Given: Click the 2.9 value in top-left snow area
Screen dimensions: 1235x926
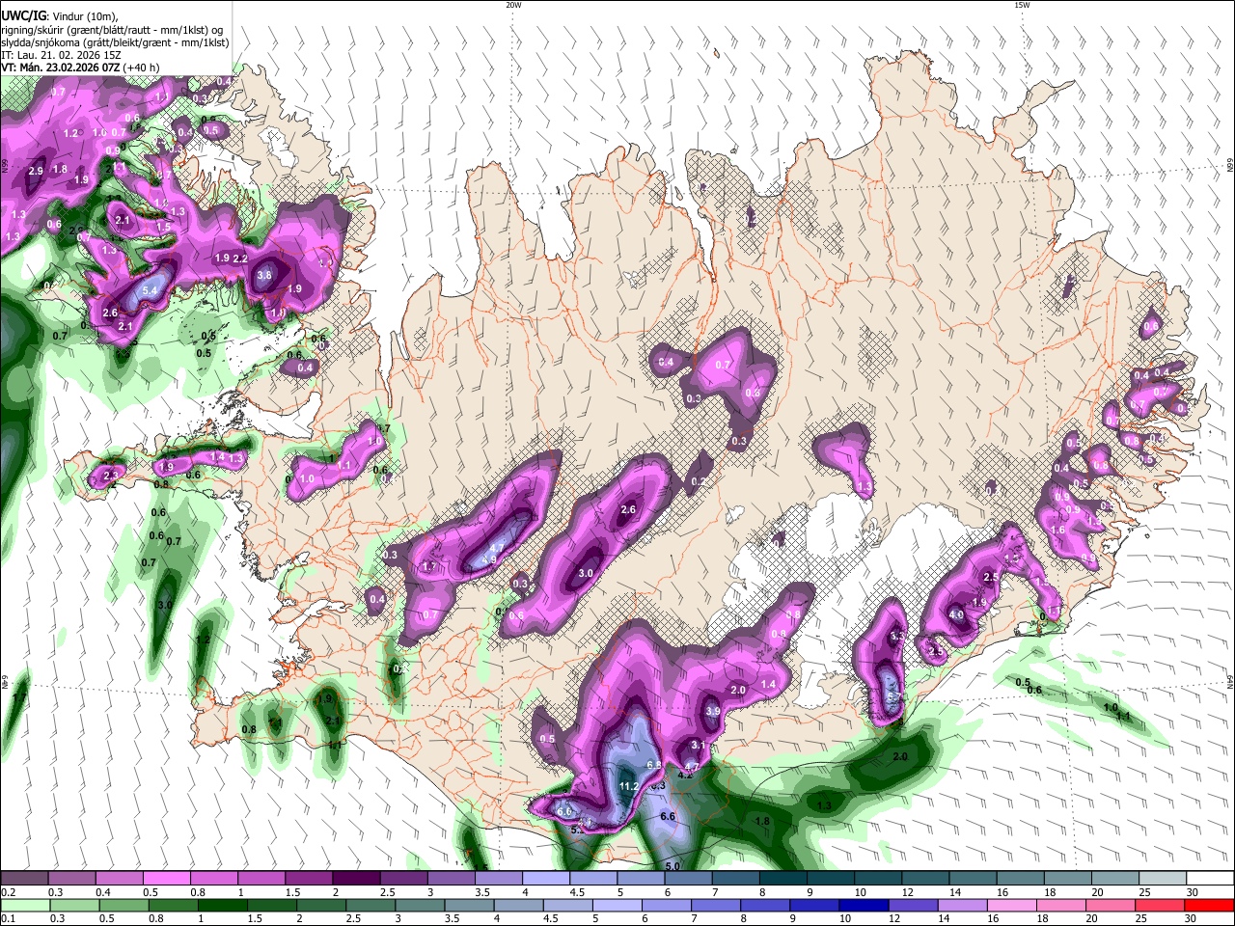Looking at the screenshot, I should point(36,171).
